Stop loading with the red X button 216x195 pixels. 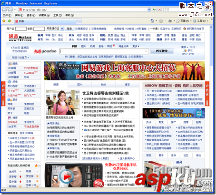pos(159,10)
